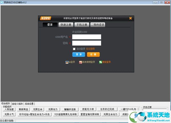Click the blue 登录 button
The height and width of the screenshot is (123, 171).
click(x=79, y=55)
